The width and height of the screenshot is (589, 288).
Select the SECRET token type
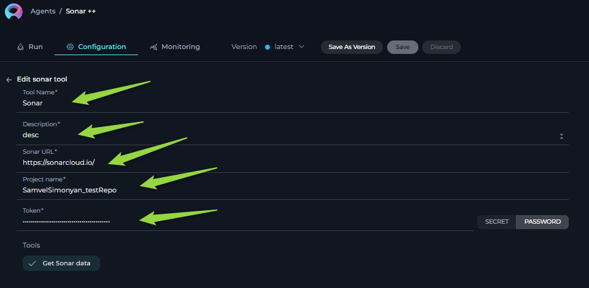click(x=496, y=222)
